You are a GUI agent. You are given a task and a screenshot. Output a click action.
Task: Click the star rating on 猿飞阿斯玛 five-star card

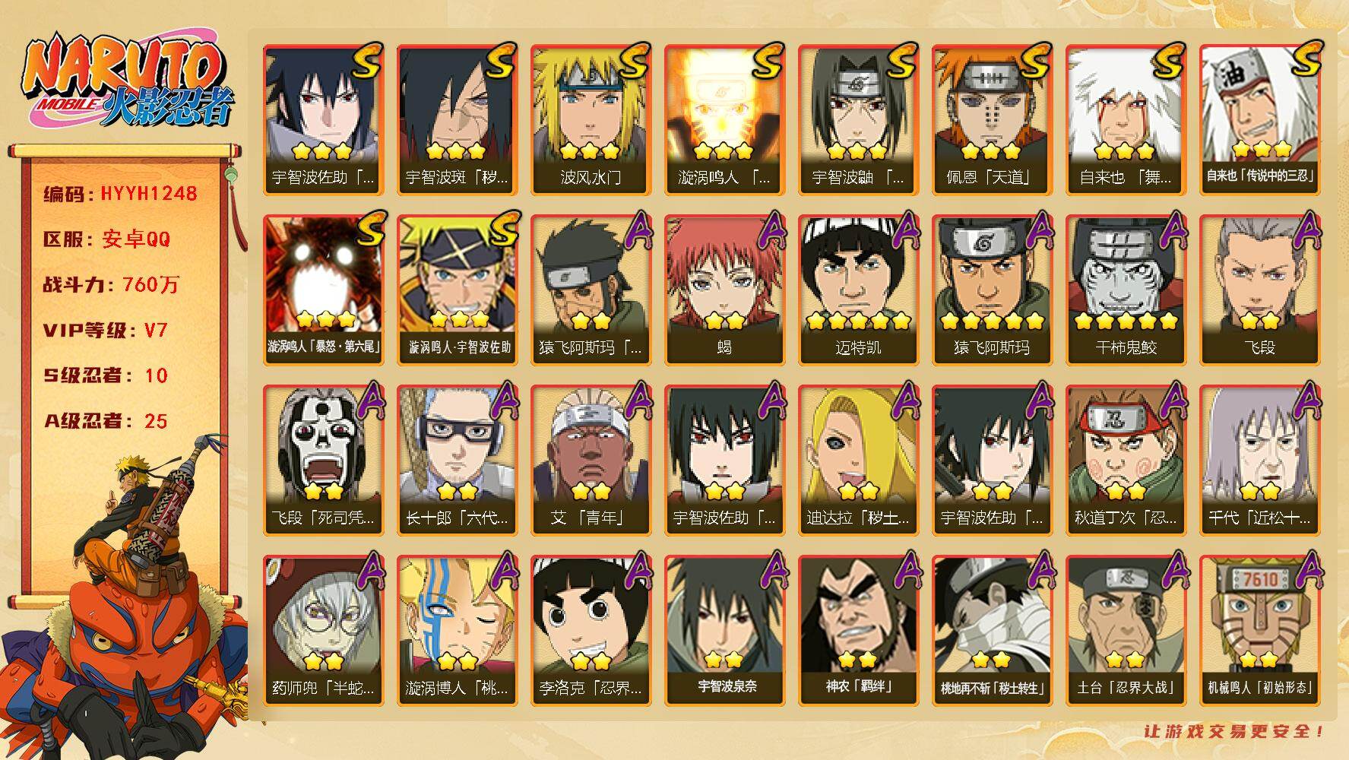point(992,321)
